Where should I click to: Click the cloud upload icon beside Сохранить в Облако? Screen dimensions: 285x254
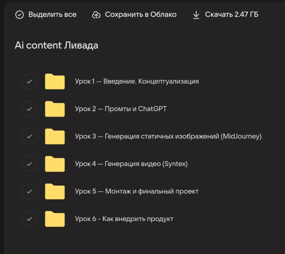[x=97, y=14]
